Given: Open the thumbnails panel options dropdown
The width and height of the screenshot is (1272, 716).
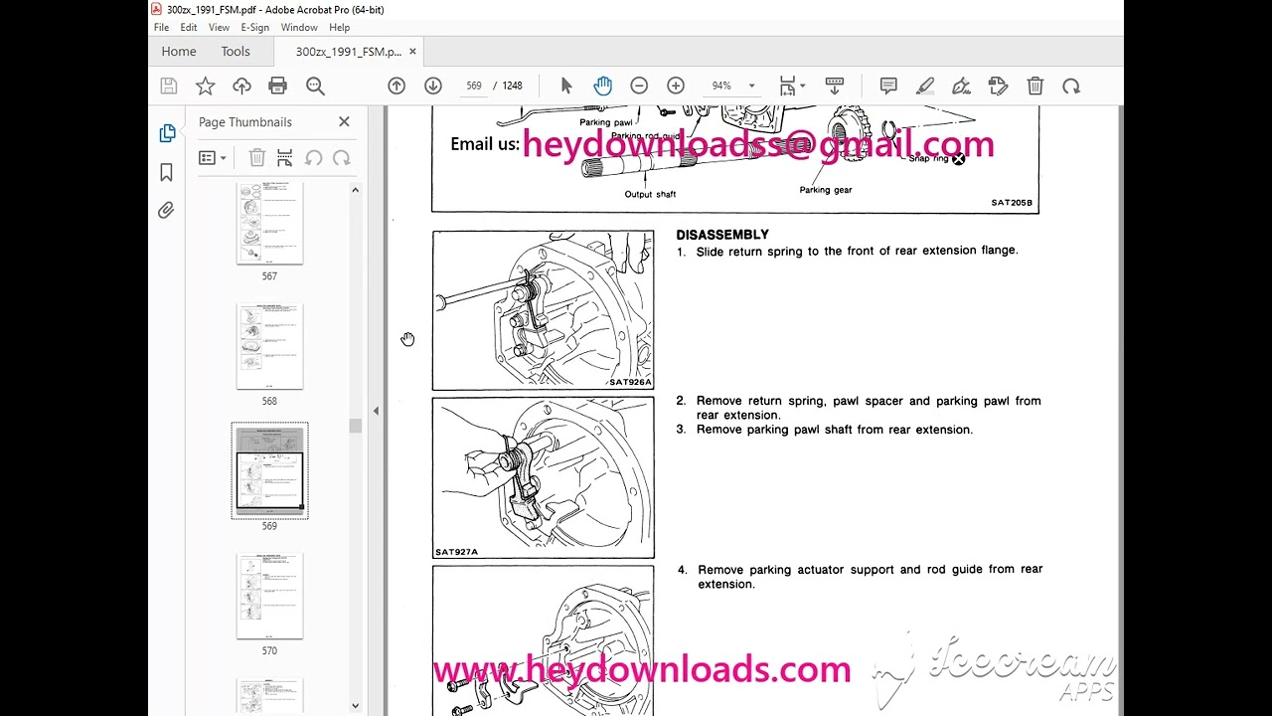Looking at the screenshot, I should point(213,158).
